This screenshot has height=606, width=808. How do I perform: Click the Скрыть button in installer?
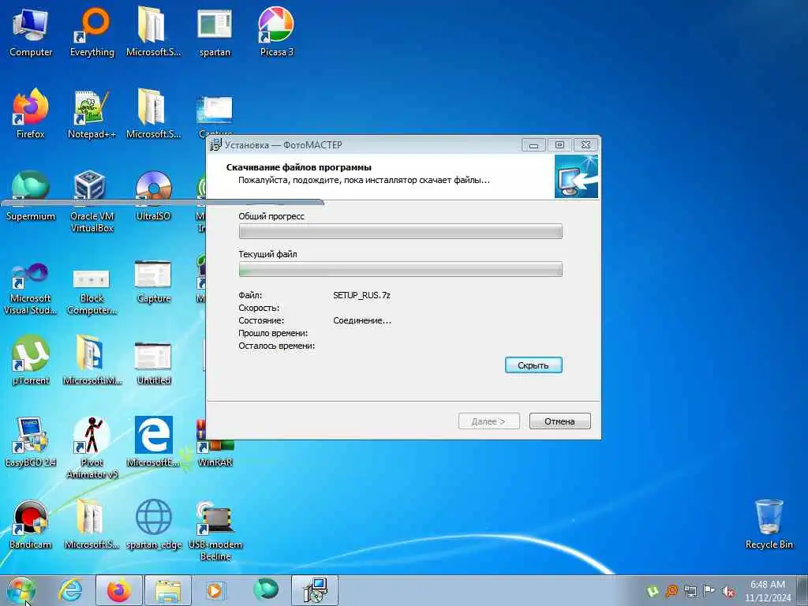[533, 365]
